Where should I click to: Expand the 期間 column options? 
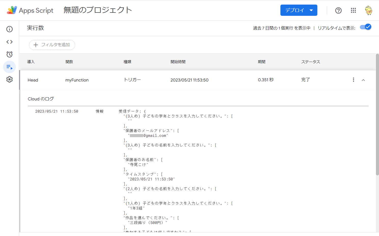[262, 62]
